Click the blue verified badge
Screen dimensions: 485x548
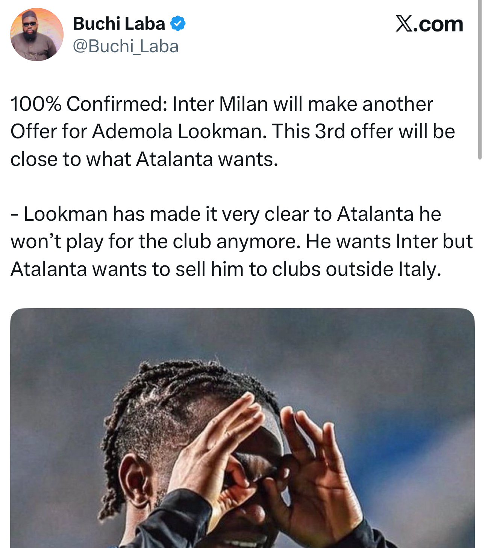click(x=178, y=24)
